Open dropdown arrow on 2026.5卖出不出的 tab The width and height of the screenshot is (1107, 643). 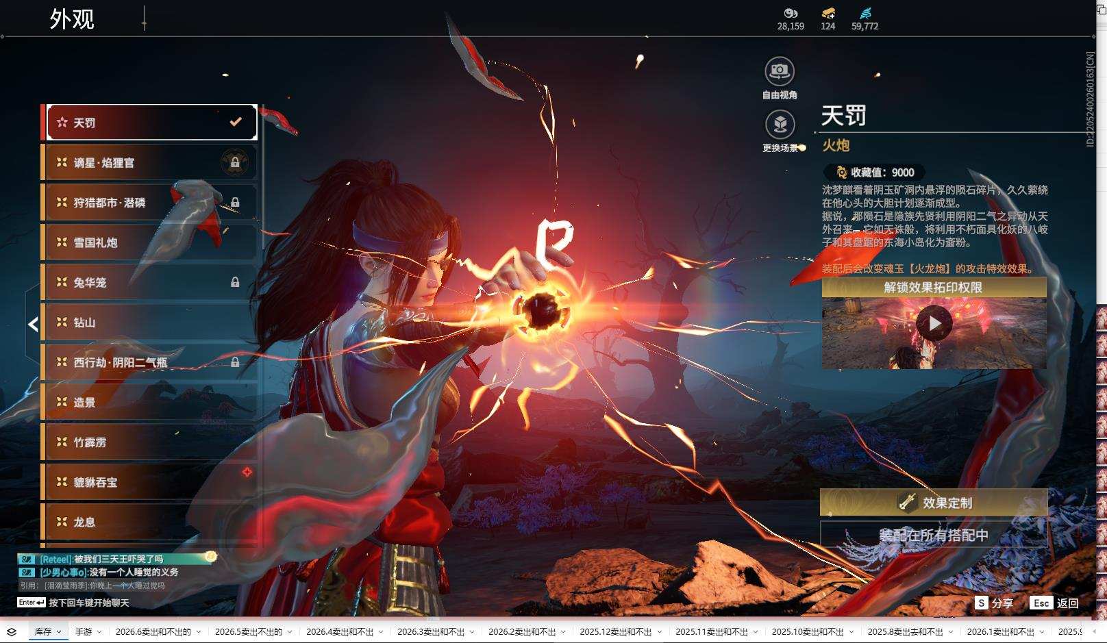(x=290, y=632)
